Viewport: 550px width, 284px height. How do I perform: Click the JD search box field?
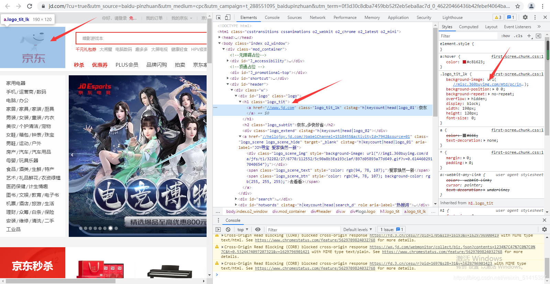tap(141, 38)
